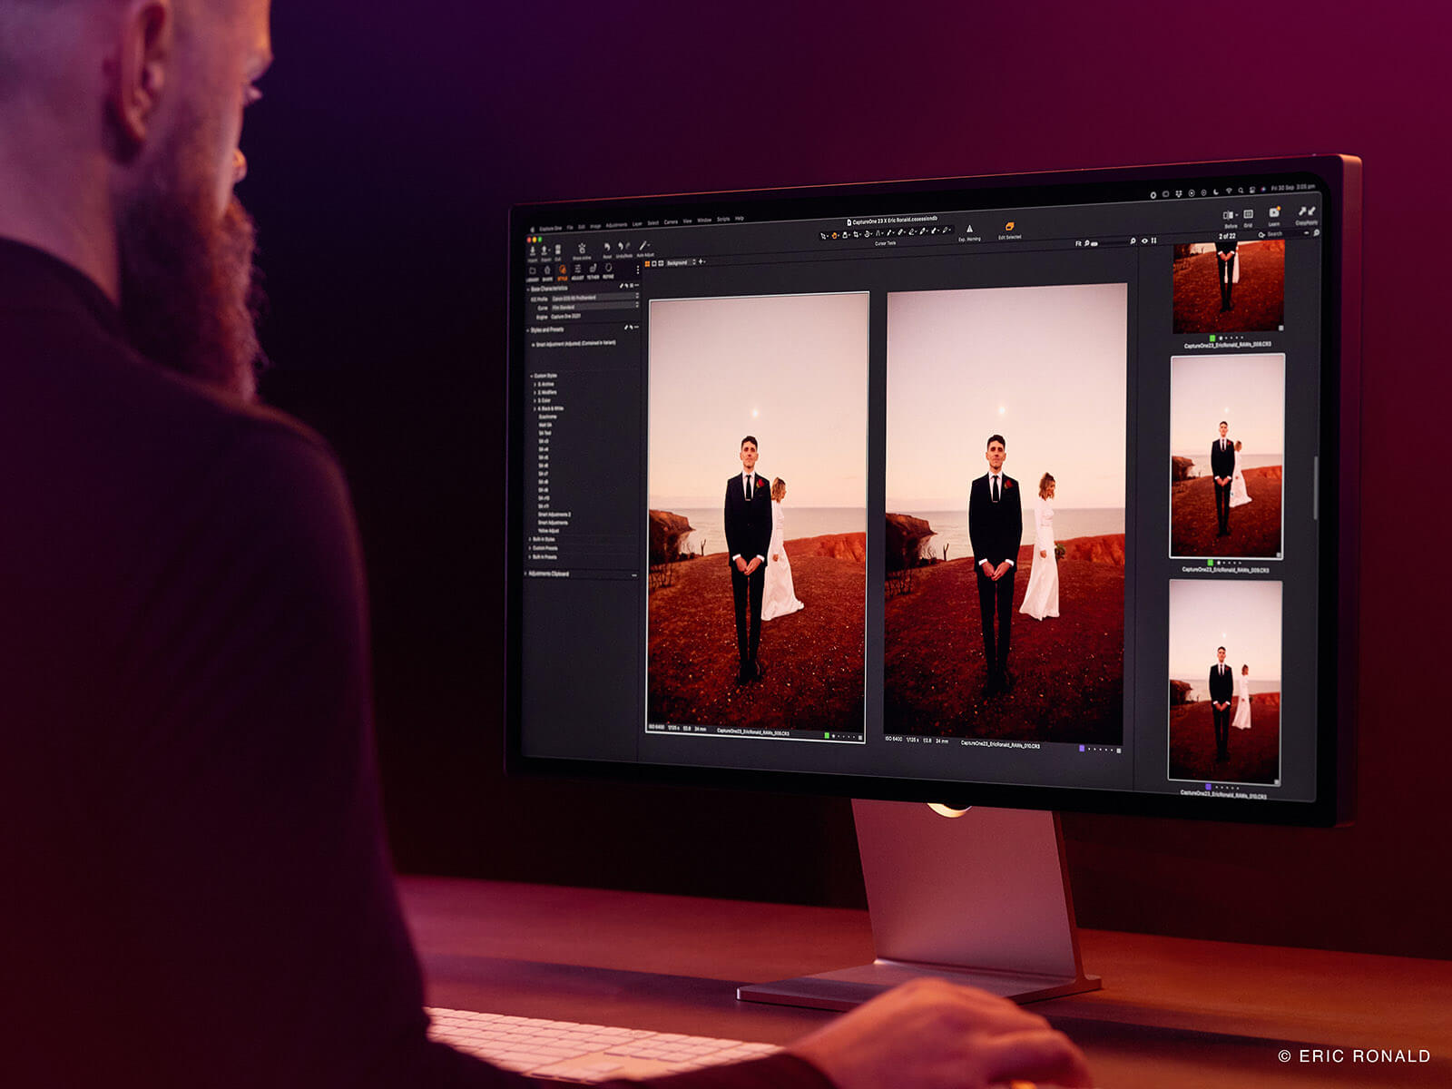Select the bottom thumbnail in the browser
The width and height of the screenshot is (1452, 1089).
tap(1225, 681)
